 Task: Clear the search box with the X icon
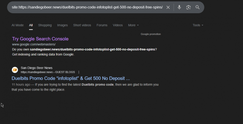[x=168, y=7]
